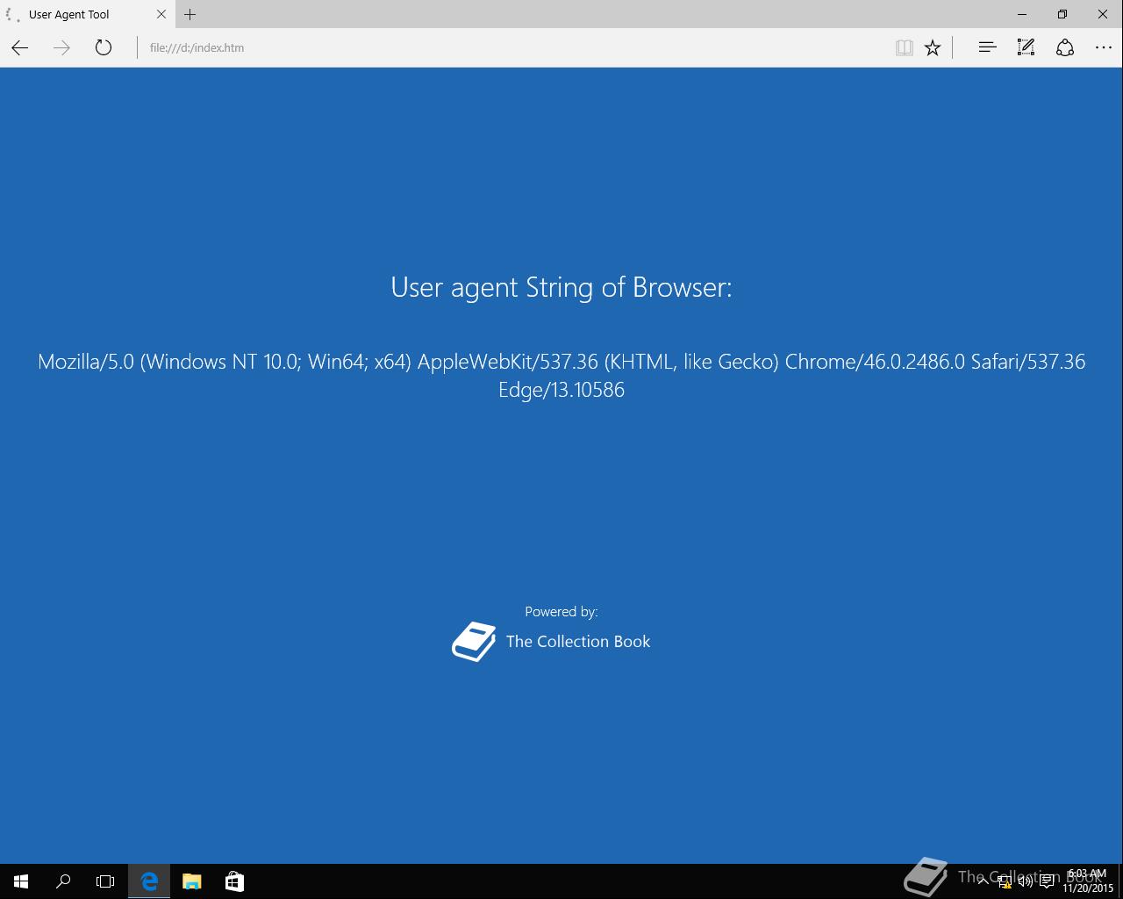Close the User Agent Tool tab

pyautogui.click(x=161, y=14)
